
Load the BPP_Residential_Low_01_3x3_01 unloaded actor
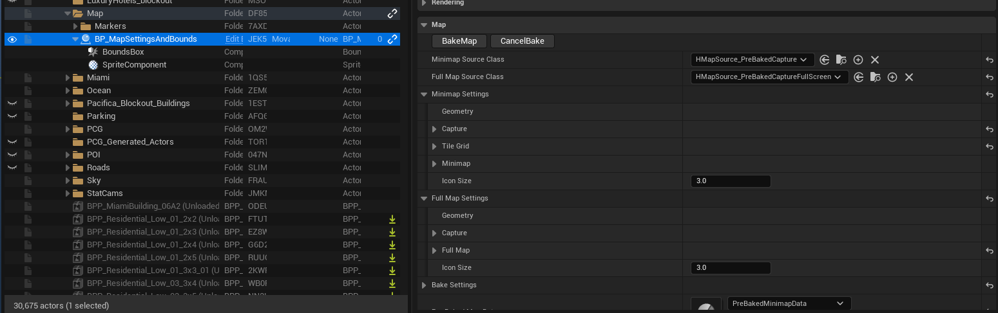(392, 271)
